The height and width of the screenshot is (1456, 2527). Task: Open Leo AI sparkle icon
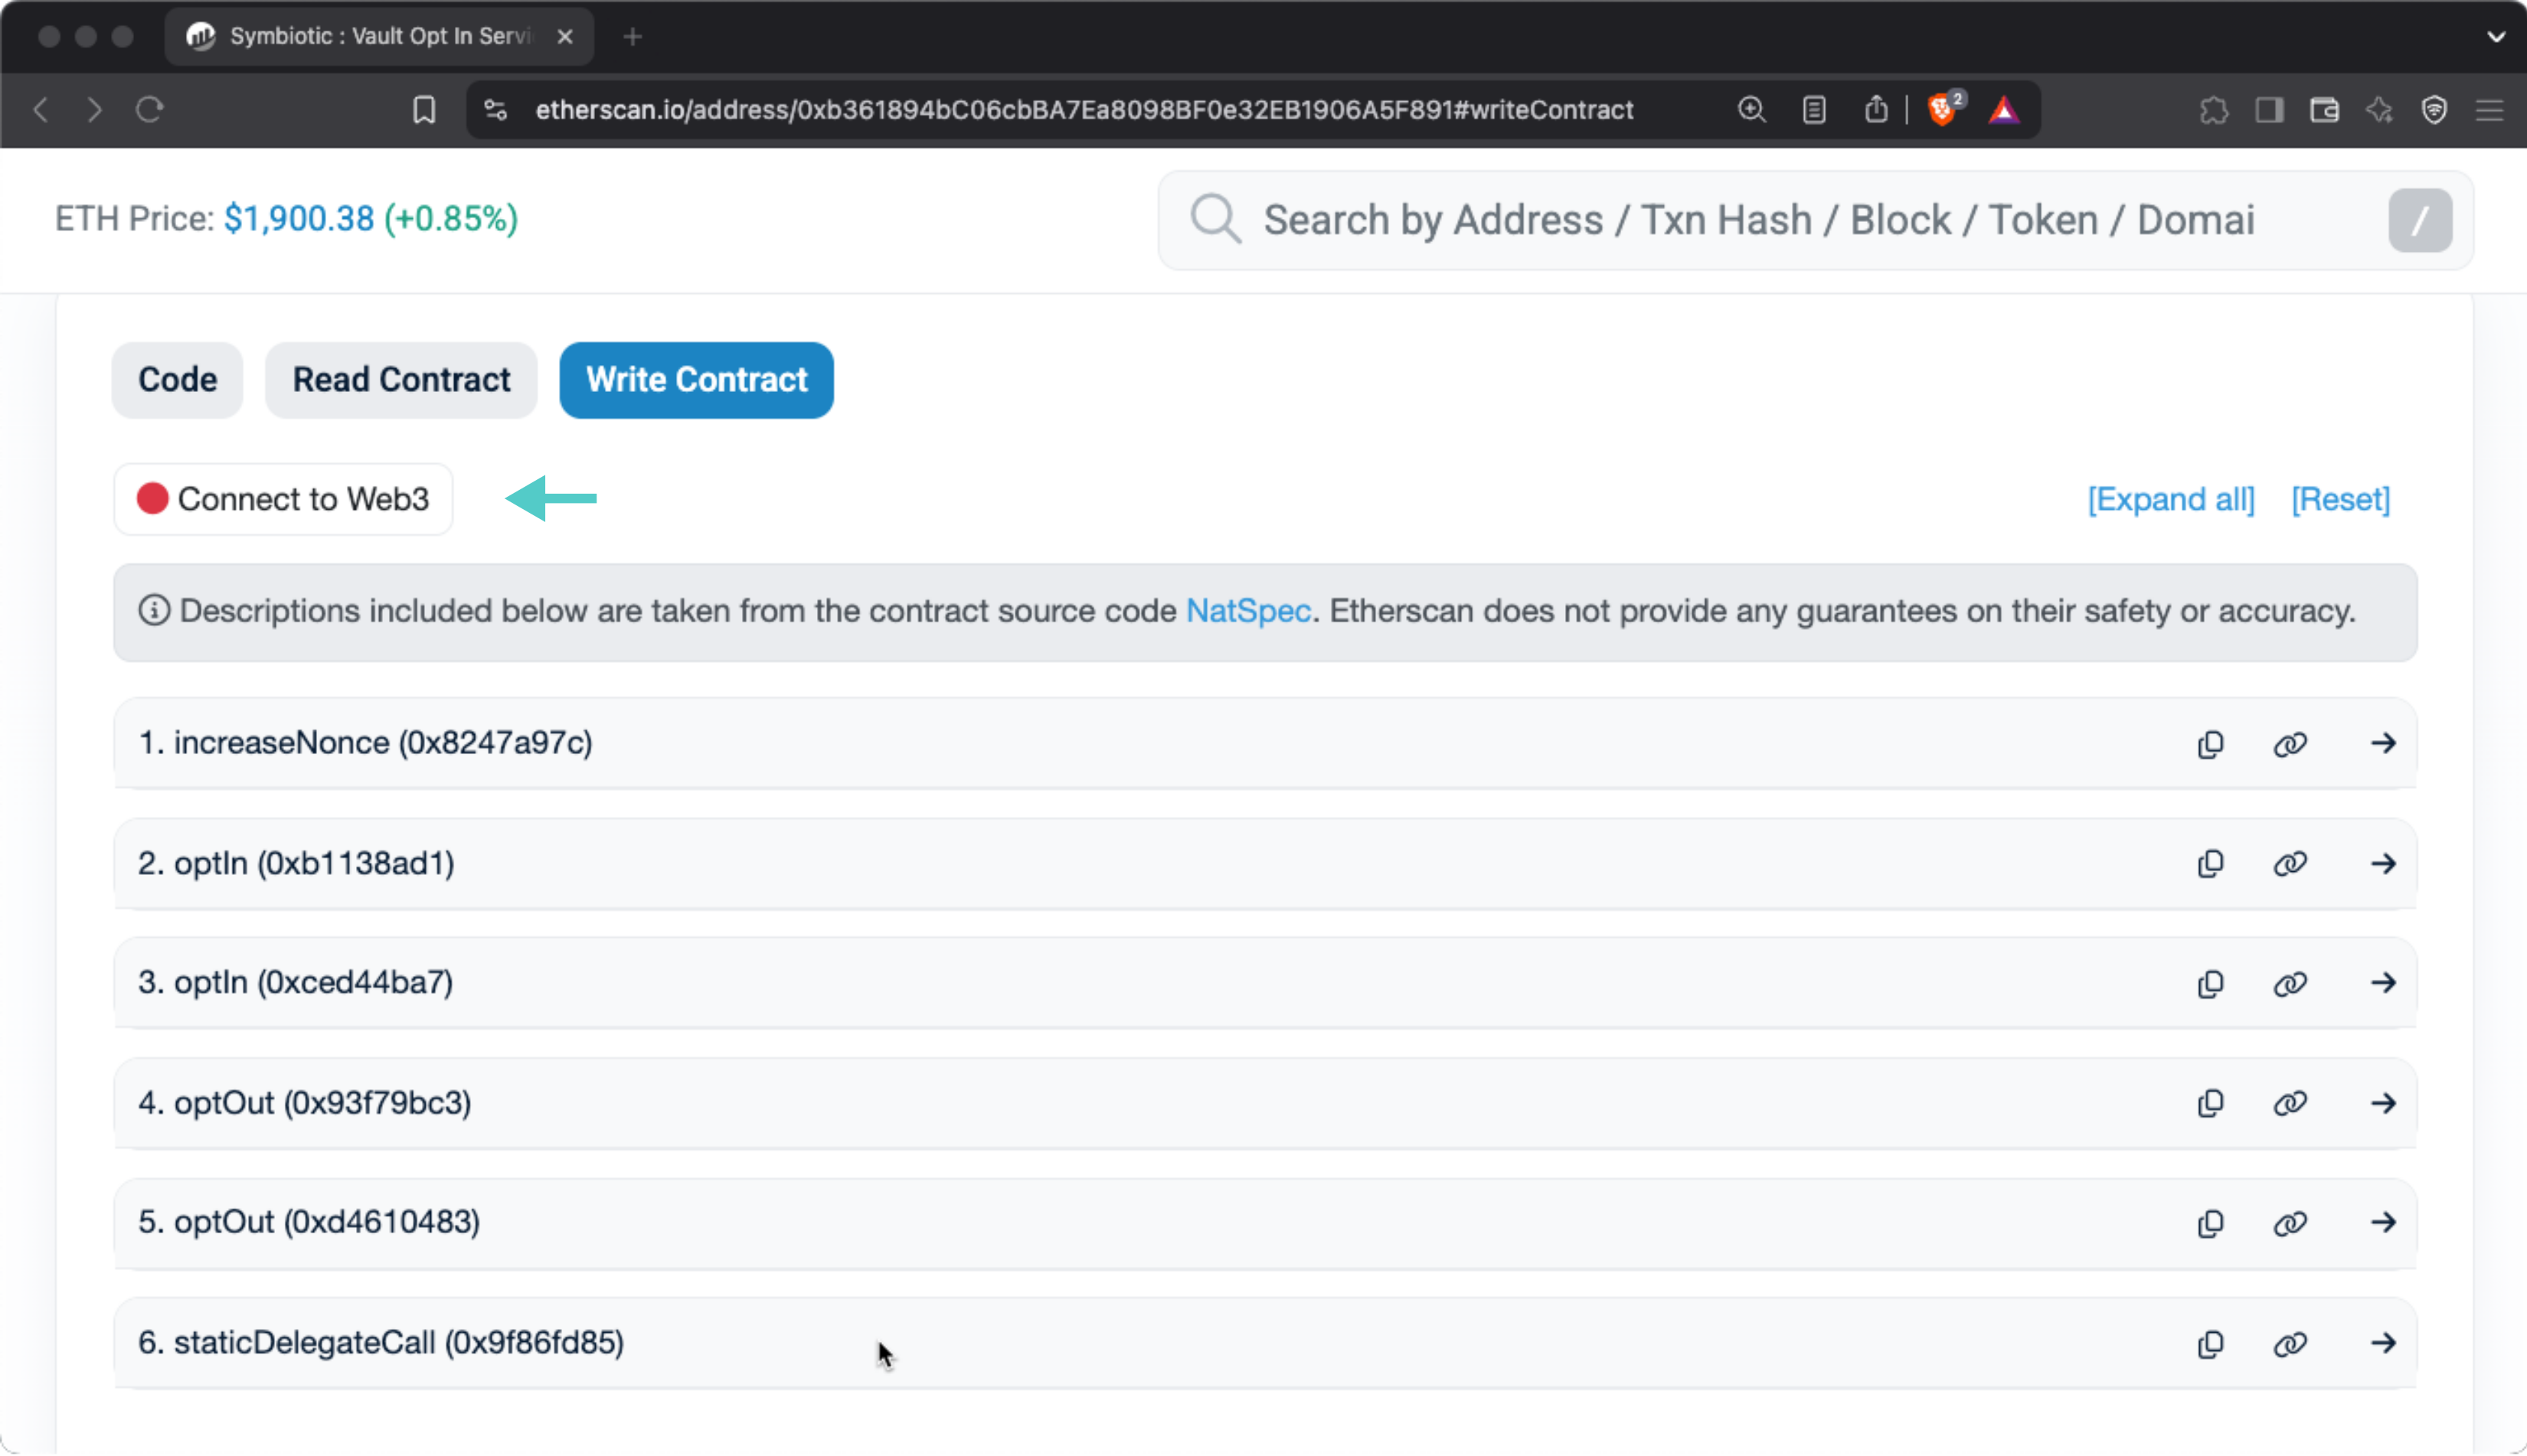(2380, 109)
